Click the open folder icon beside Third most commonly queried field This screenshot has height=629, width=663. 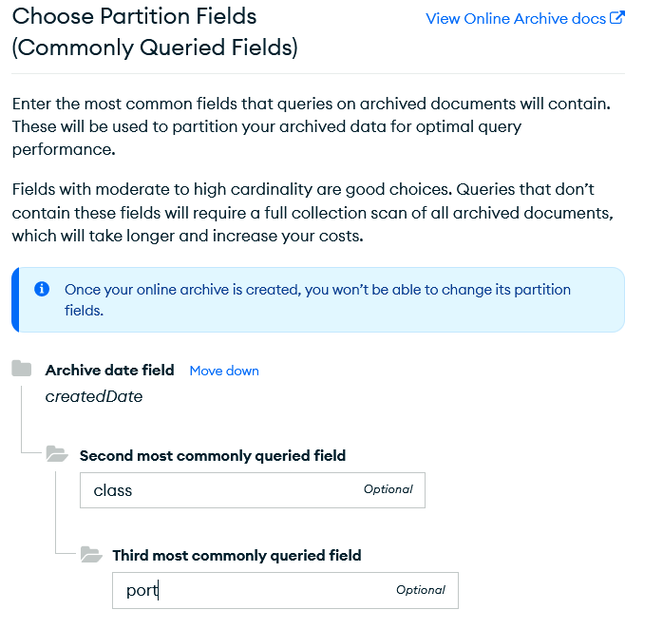[91, 554]
